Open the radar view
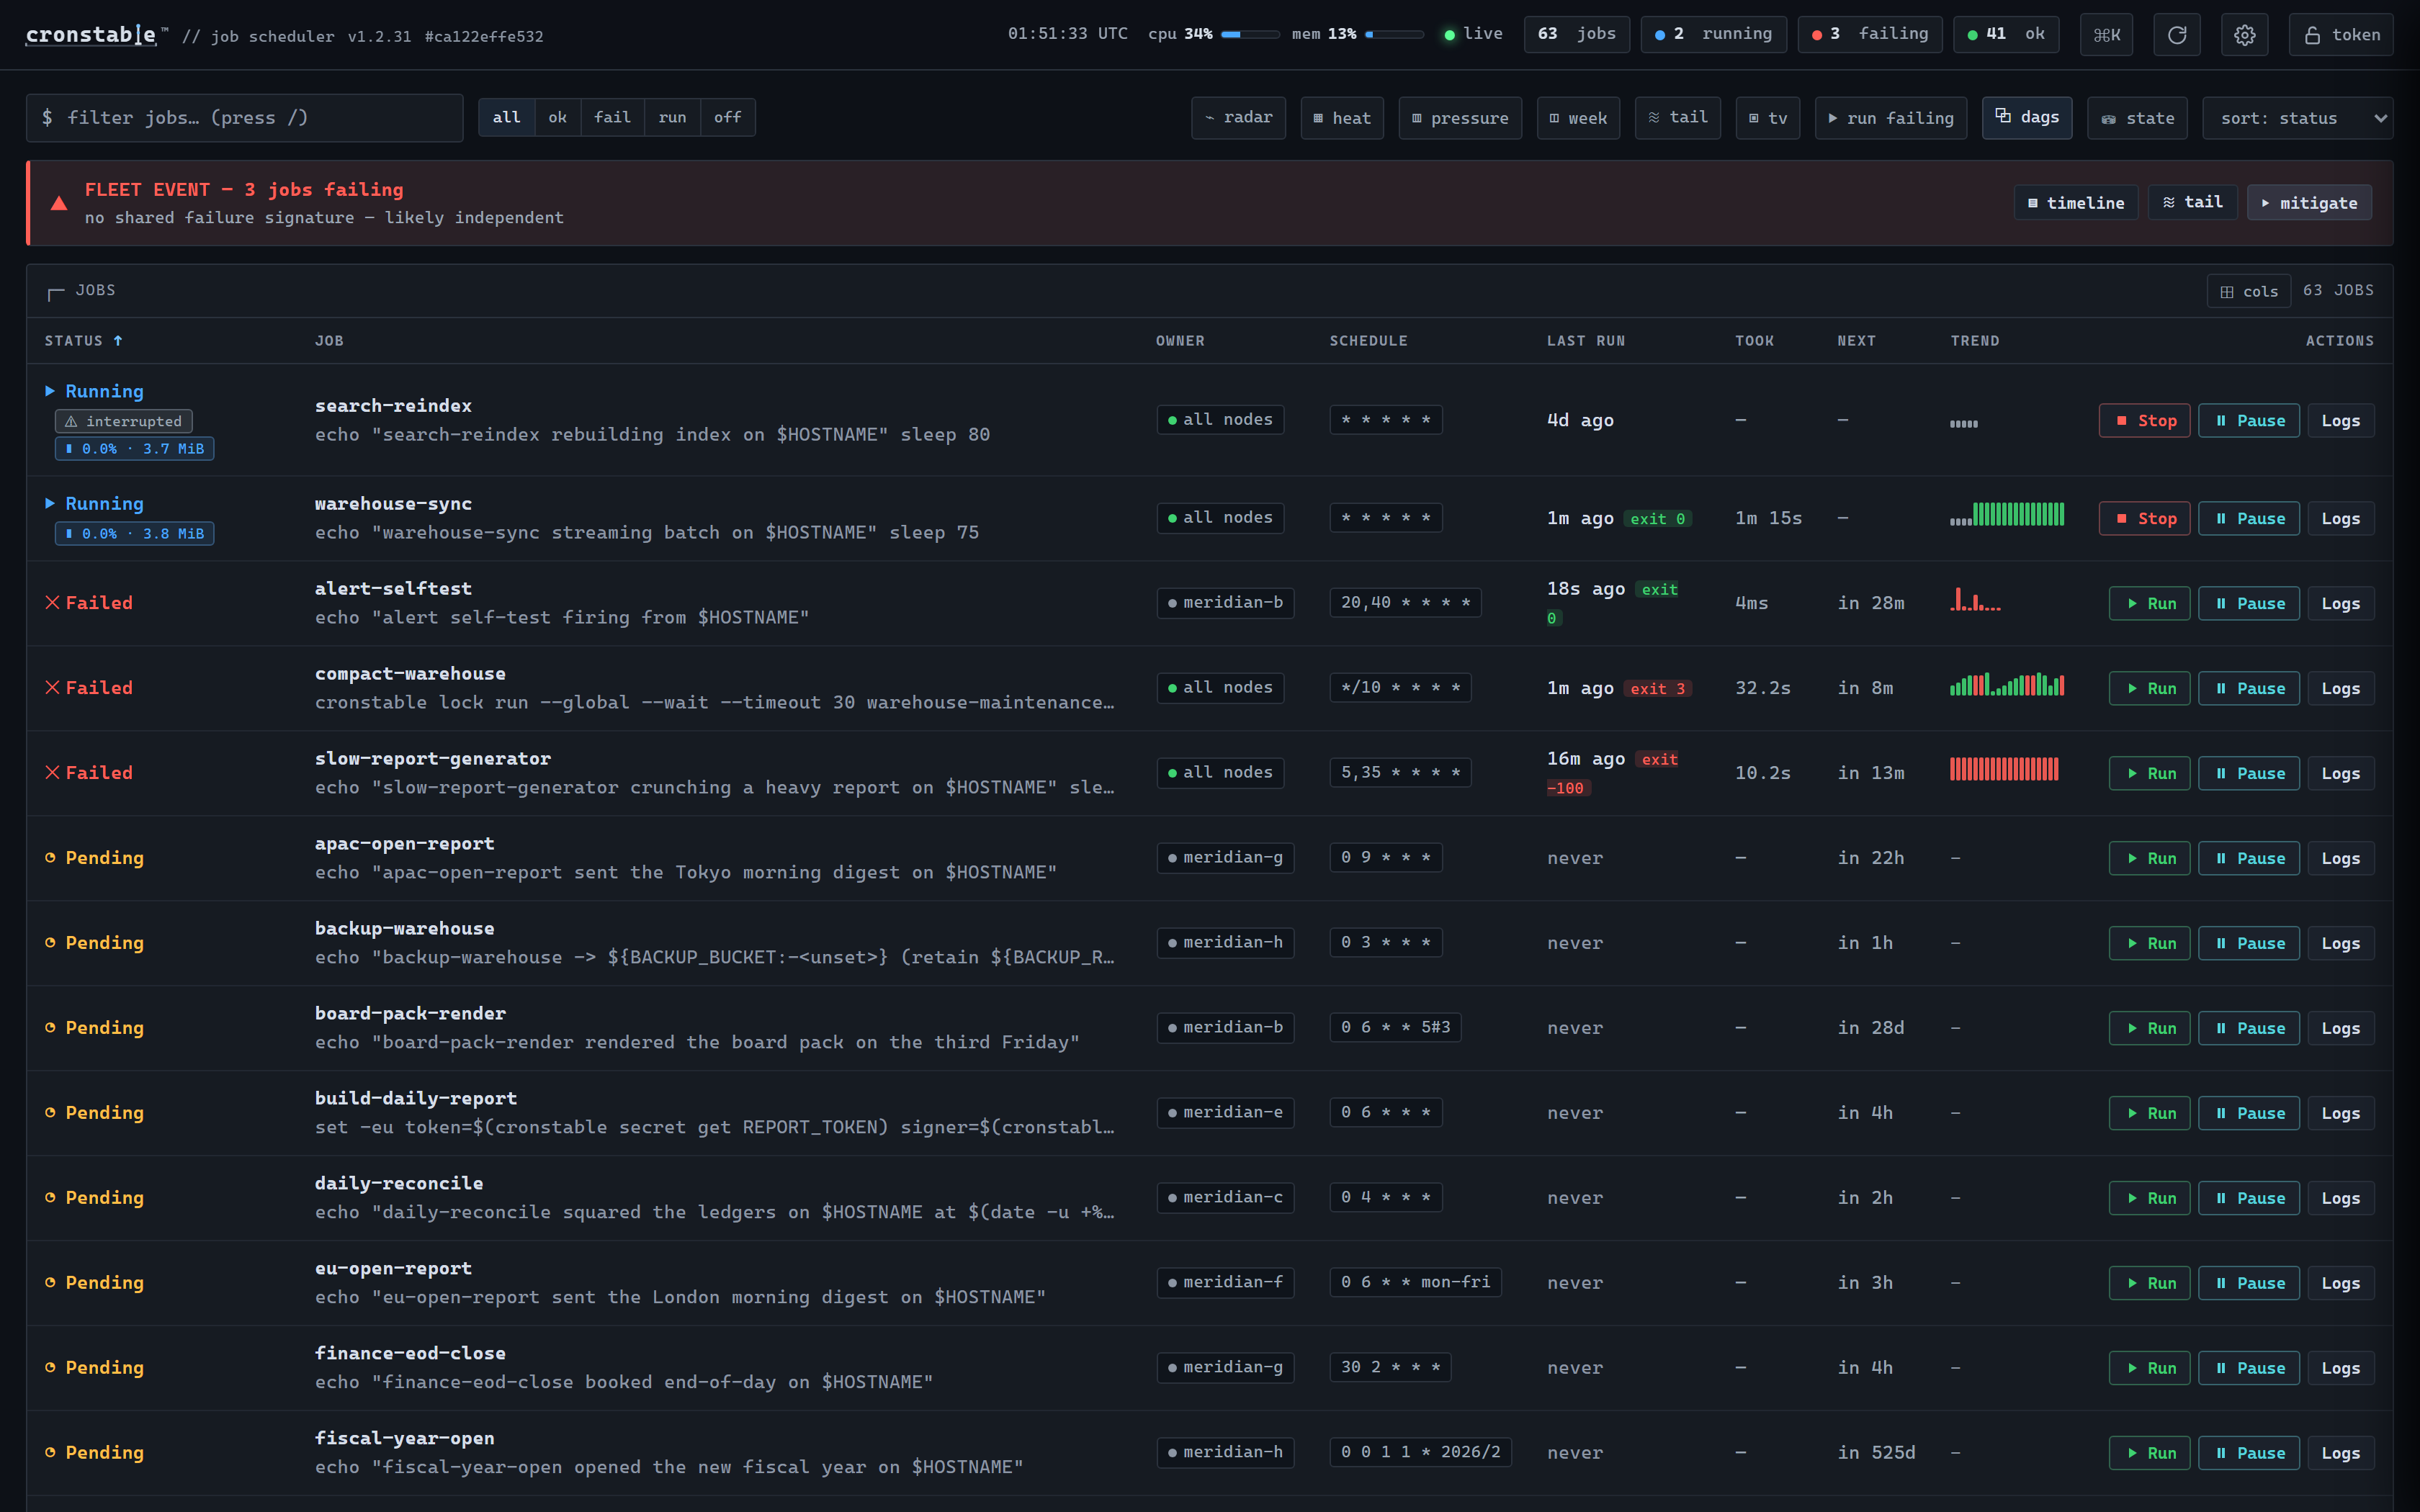2420x1512 pixels. (x=1238, y=118)
